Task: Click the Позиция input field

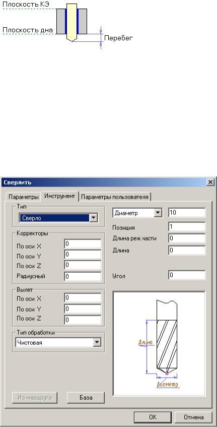Action: (187, 227)
